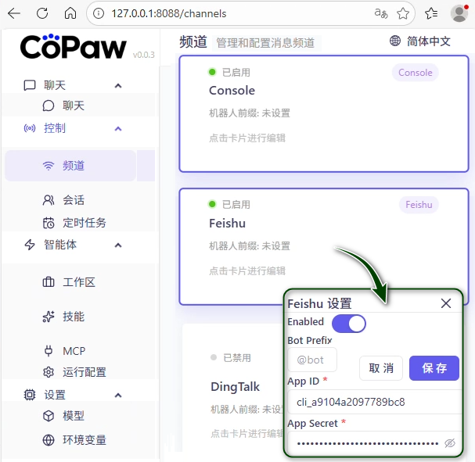The width and height of the screenshot is (475, 462).
Task: Open the Console channel card for editing
Action: 324,114
